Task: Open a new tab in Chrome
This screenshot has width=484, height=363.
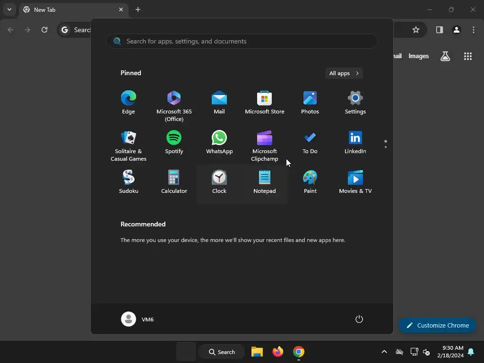Action: pyautogui.click(x=138, y=9)
